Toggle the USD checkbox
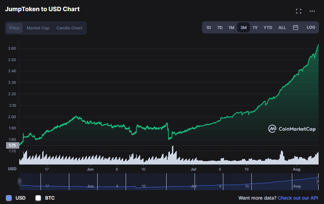Screen dimensions: 324x204 pos(9,198)
